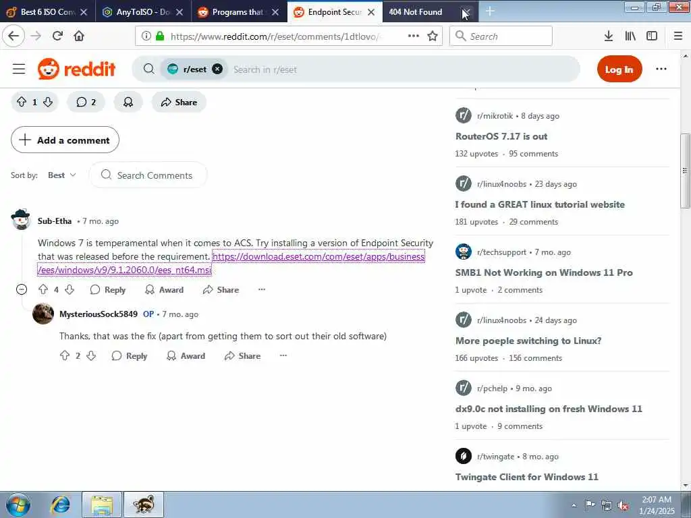Click the Search Comments field
691x518 pixels.
(148, 175)
